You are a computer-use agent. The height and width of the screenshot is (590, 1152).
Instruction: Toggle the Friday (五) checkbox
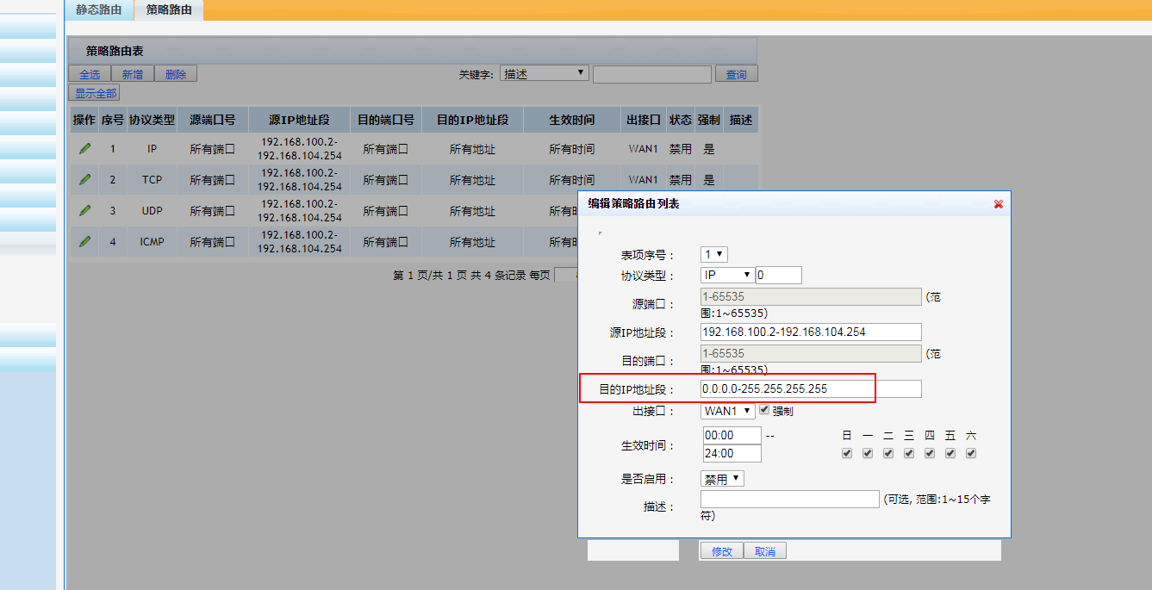(950, 453)
